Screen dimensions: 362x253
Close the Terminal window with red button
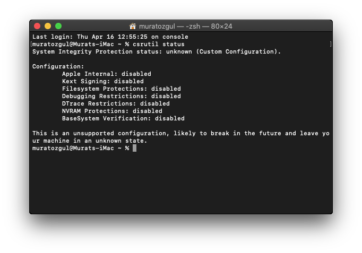point(37,26)
